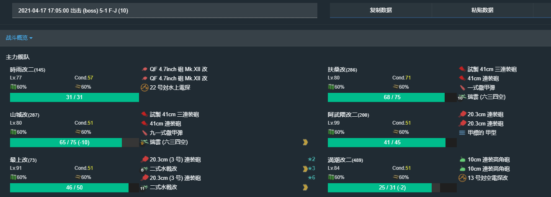The height and width of the screenshot is (197, 551).
Task: Select ship name 満潮改二(489)
Action: coord(345,160)
